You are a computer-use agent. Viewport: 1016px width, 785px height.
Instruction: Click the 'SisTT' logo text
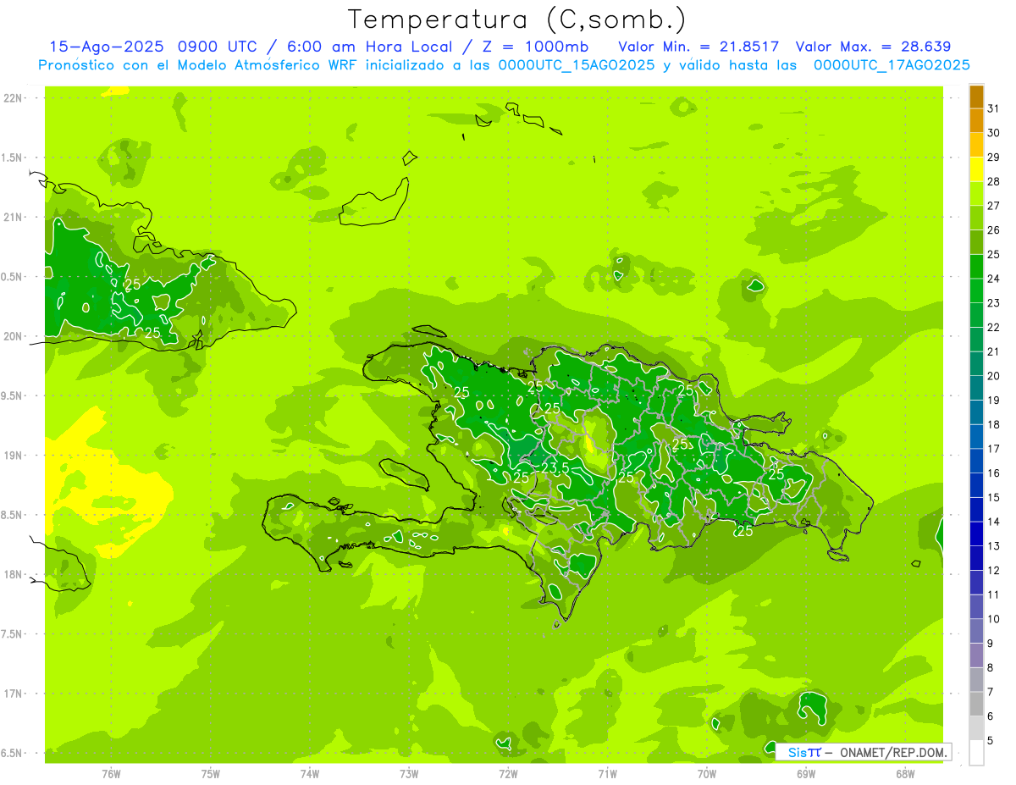804,752
